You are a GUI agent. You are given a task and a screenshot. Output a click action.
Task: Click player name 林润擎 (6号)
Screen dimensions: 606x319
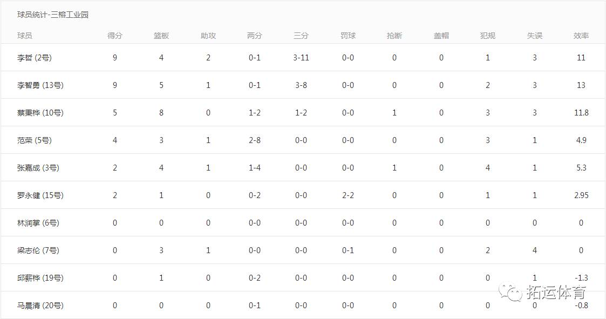pyautogui.click(x=38, y=223)
